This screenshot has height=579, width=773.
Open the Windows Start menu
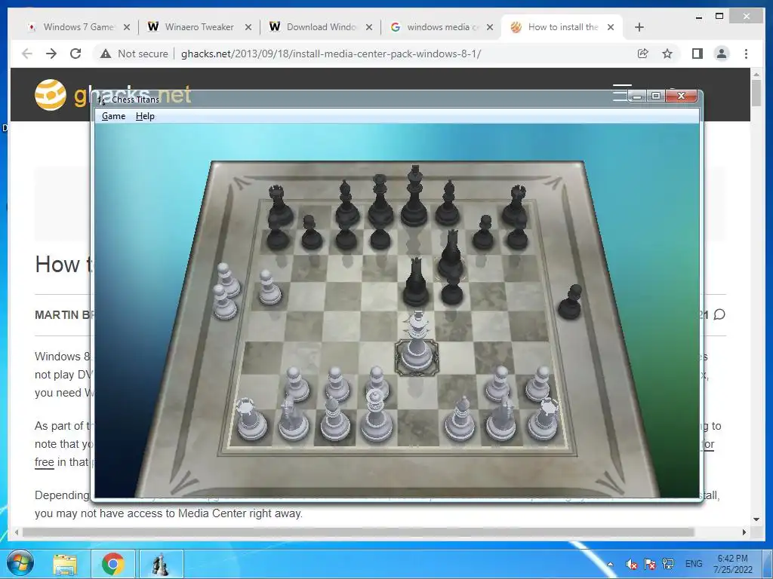(20, 564)
